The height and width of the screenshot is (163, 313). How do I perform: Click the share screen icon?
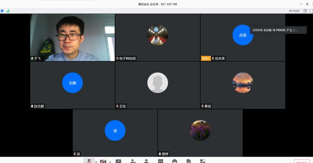pyautogui.click(x=118, y=161)
